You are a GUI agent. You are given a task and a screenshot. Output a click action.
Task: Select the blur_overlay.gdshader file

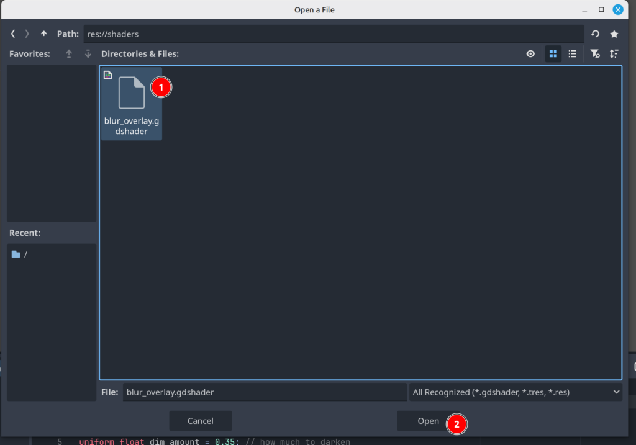tap(131, 103)
